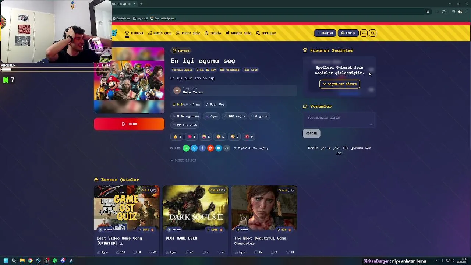Open Windows taskbar search
Image resolution: width=471 pixels, height=265 pixels.
pos(14,261)
